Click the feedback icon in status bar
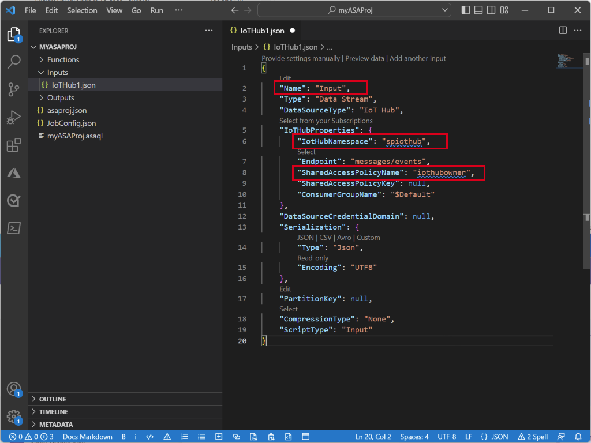The width and height of the screenshot is (591, 443). point(561,437)
